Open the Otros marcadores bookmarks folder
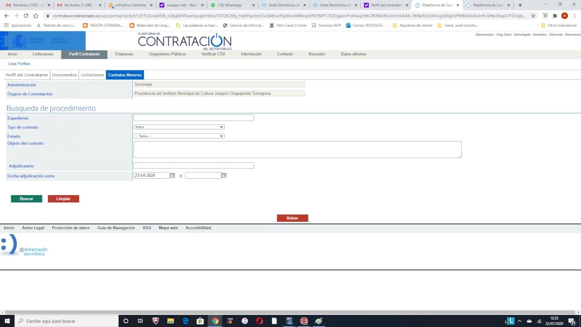 (558, 25)
